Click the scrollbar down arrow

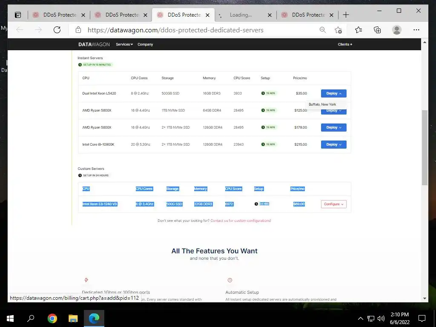[x=425, y=298]
